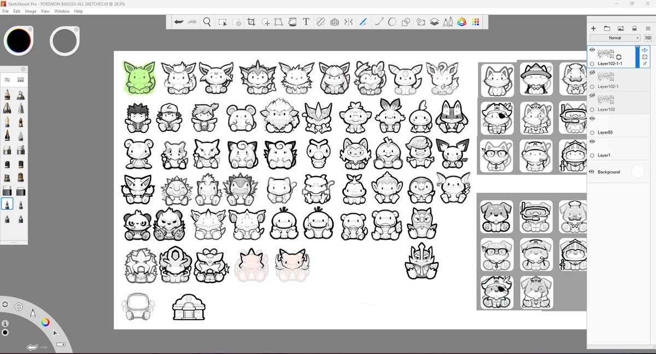This screenshot has width=656, height=354.
Task: Open the File menu
Action: 5,11
